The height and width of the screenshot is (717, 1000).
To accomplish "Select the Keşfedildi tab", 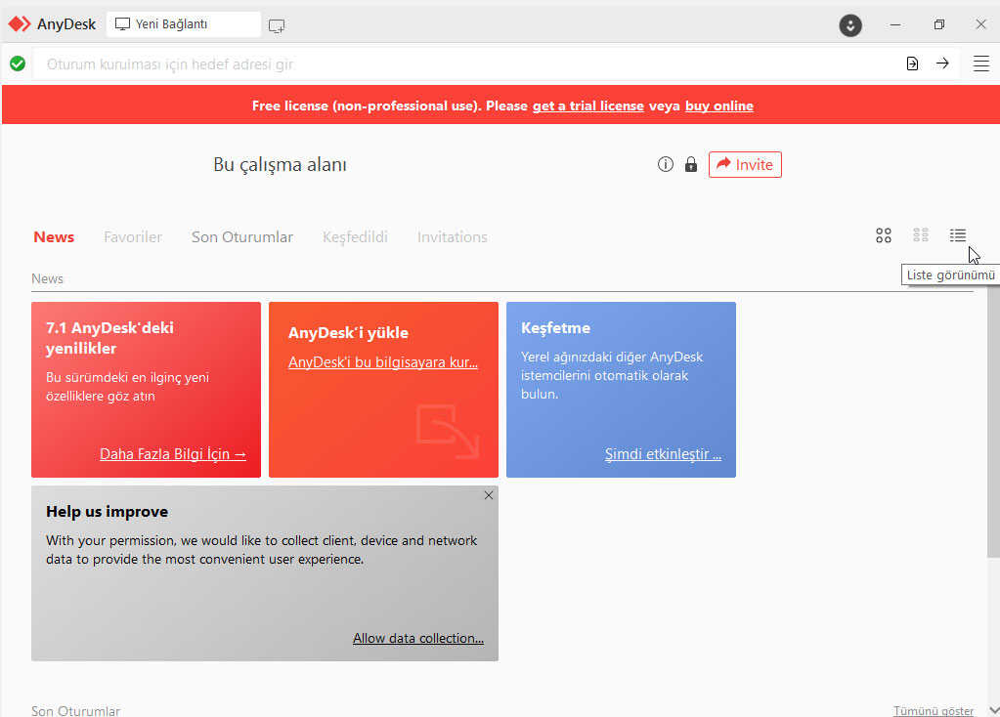I will pyautogui.click(x=355, y=237).
